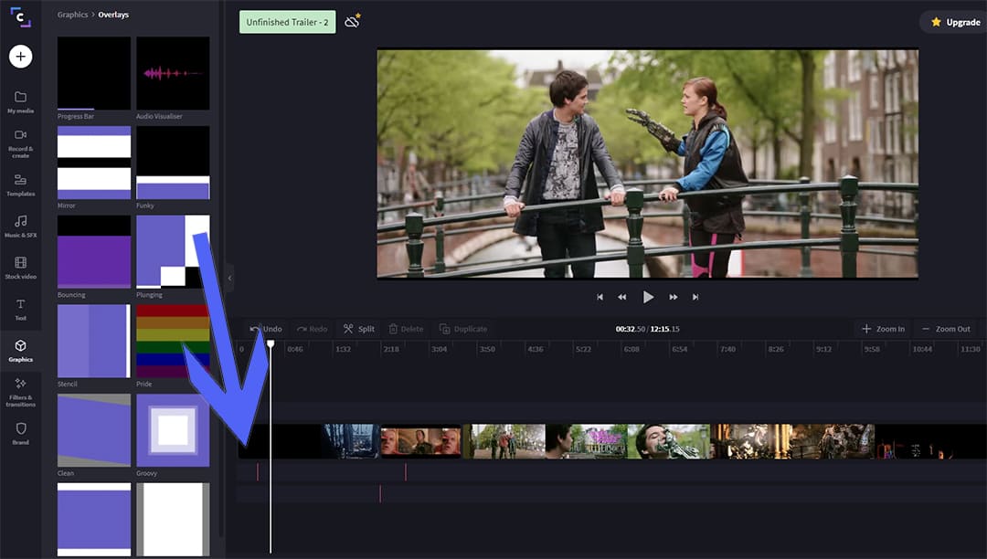
Task: Click the 3:04 mark on the ruler
Action: [x=439, y=349]
